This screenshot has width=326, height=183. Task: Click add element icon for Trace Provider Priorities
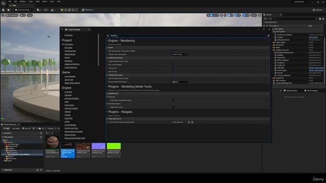pyautogui.click(x=189, y=123)
